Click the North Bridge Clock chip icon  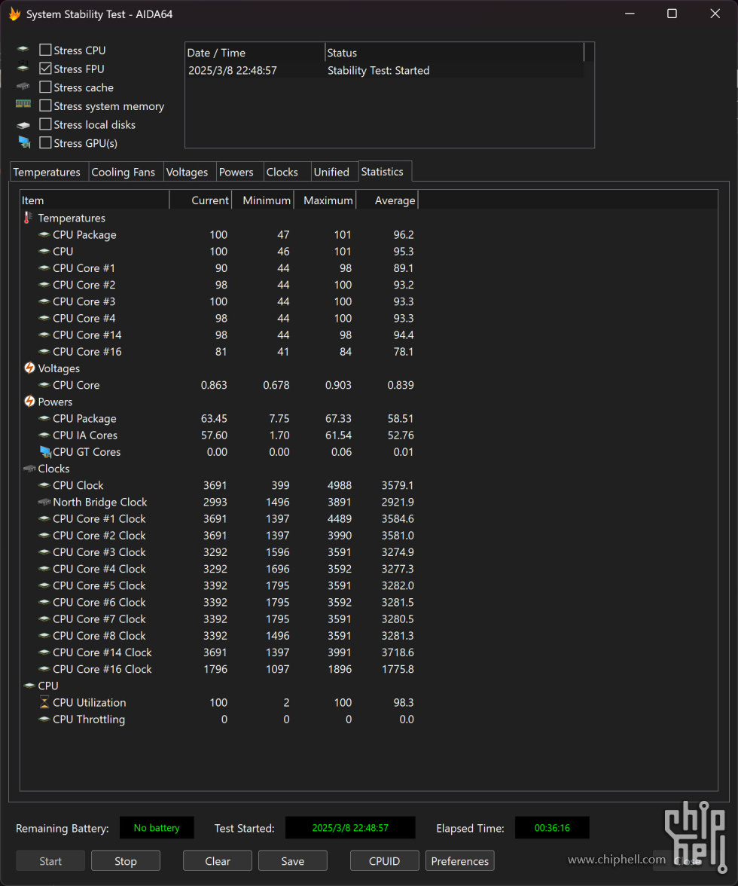point(44,502)
